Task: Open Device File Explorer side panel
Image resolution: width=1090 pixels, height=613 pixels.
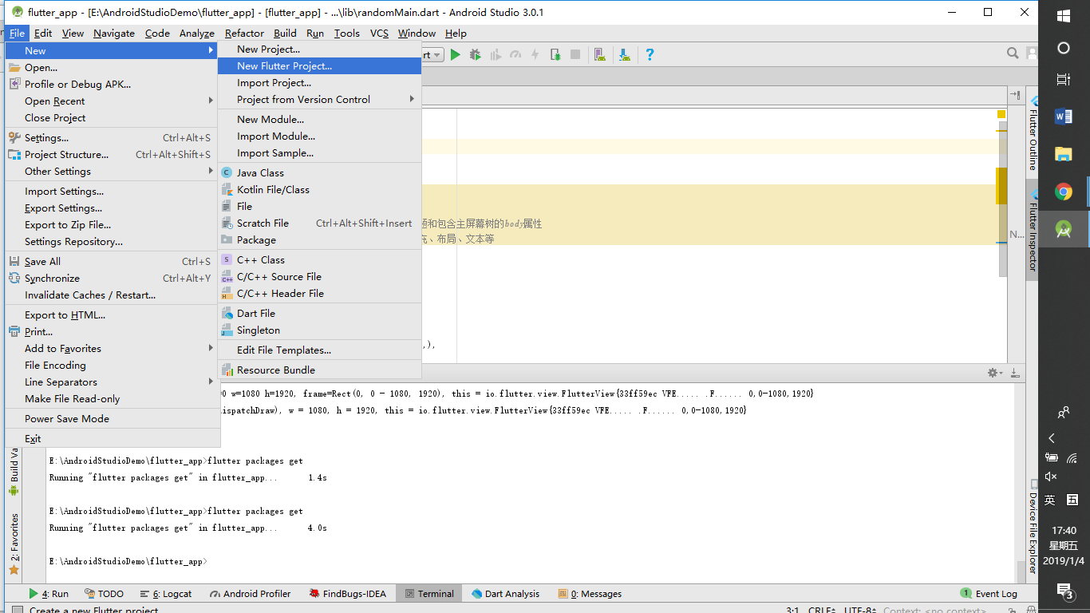Action: click(1033, 526)
